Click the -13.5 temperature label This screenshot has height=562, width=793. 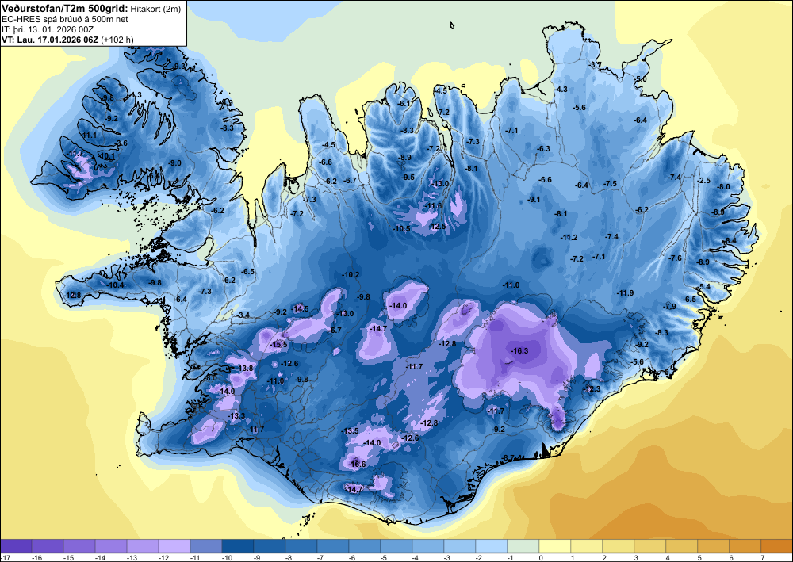(350, 431)
